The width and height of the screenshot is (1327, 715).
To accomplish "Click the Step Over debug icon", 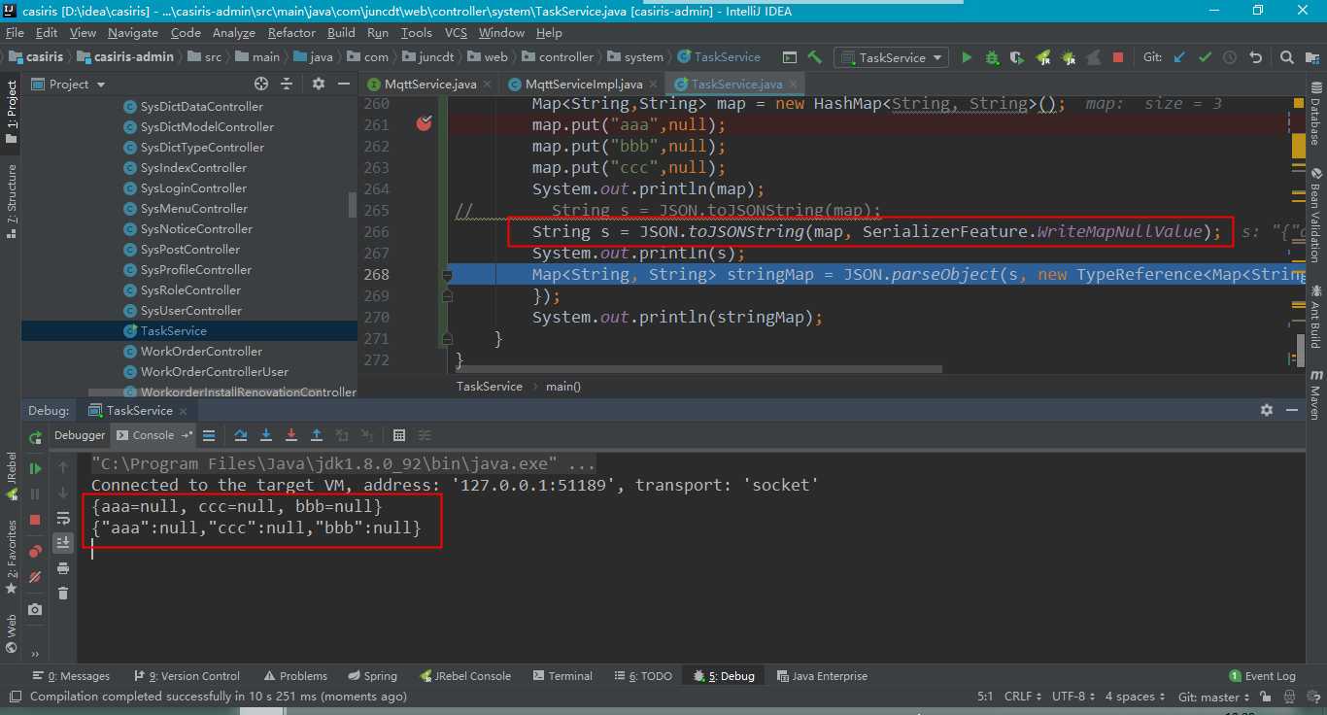I will point(241,435).
